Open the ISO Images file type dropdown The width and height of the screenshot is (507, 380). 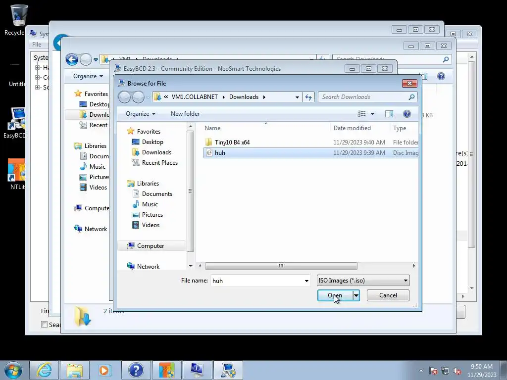(x=363, y=281)
